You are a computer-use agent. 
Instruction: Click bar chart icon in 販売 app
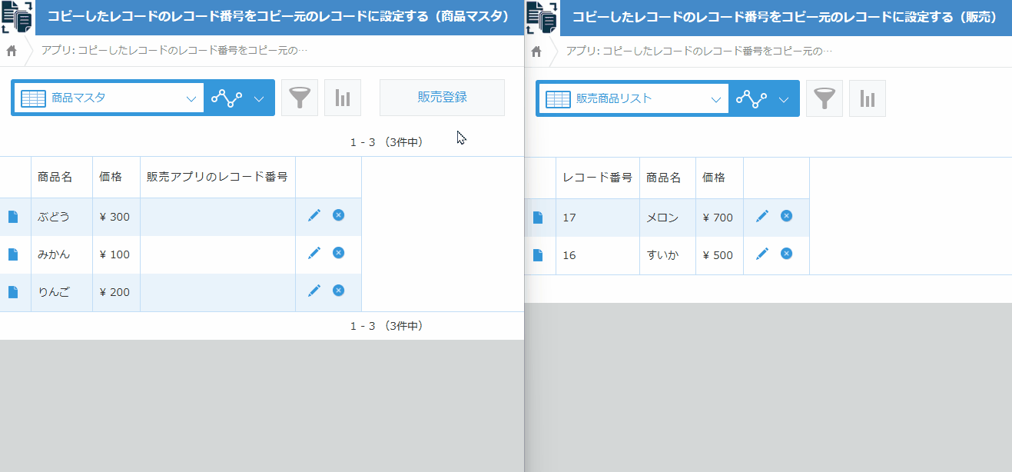(868, 99)
